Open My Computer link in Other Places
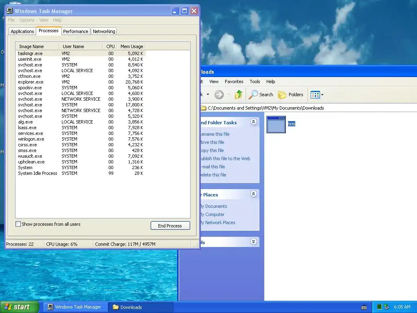 [213, 214]
